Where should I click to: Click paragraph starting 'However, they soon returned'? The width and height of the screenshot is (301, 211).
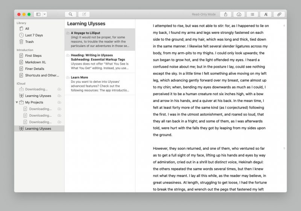click(x=210, y=169)
